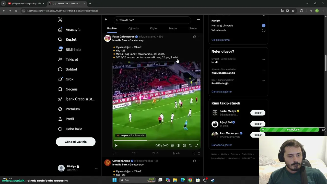Open search options three-dot menu
Image resolution: width=327 pixels, height=184 pixels.
[198, 19]
